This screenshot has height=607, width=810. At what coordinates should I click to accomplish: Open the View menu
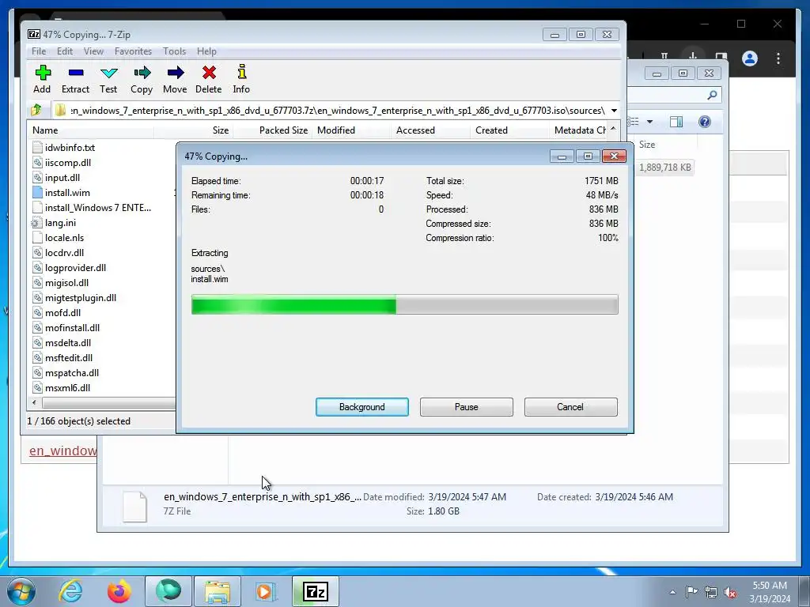click(93, 51)
